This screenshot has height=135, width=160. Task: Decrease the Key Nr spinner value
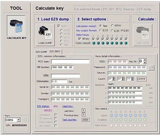[145, 63]
